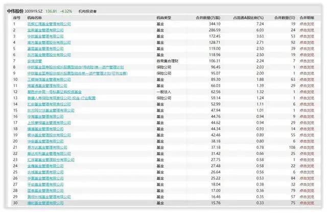Open institution name link in highlighted row 30

[x=45, y=203]
